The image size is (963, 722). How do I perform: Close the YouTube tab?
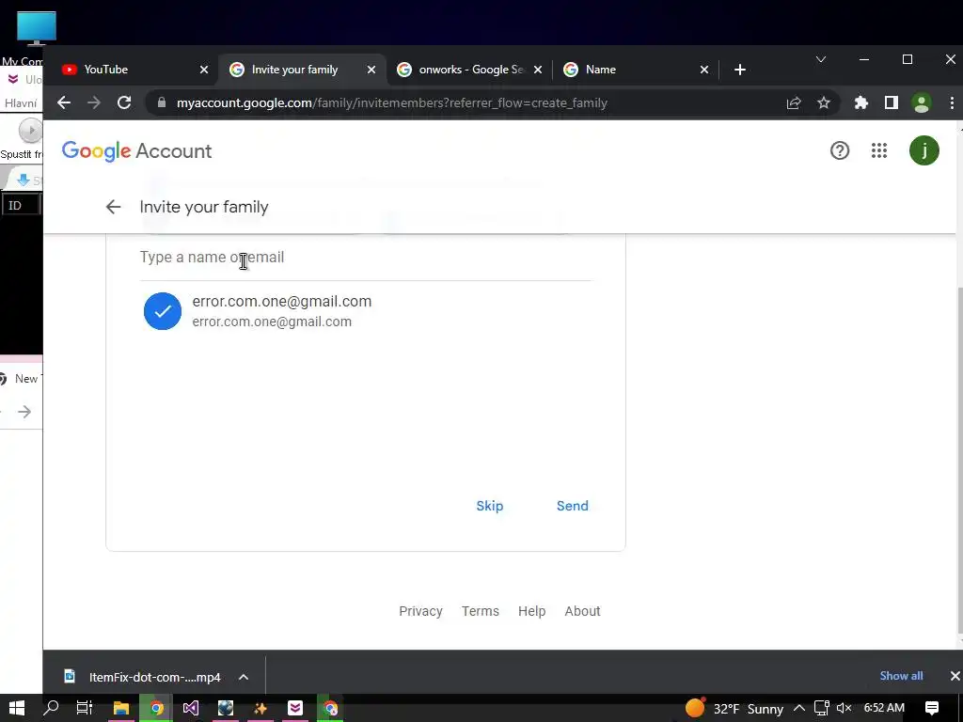coord(204,70)
